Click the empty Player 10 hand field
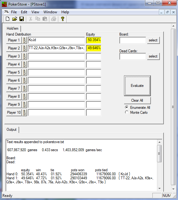 56,113
